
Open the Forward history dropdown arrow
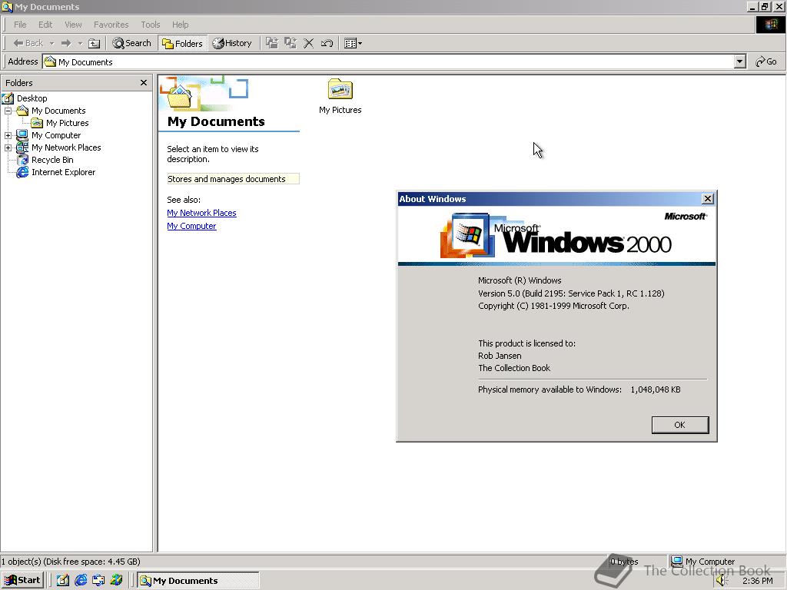pyautogui.click(x=80, y=43)
